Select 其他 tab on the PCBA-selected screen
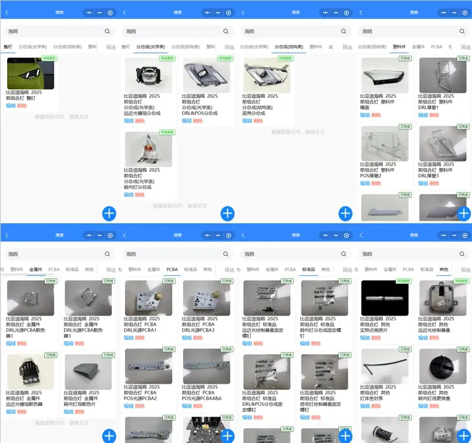The image size is (472, 443). click(x=208, y=269)
